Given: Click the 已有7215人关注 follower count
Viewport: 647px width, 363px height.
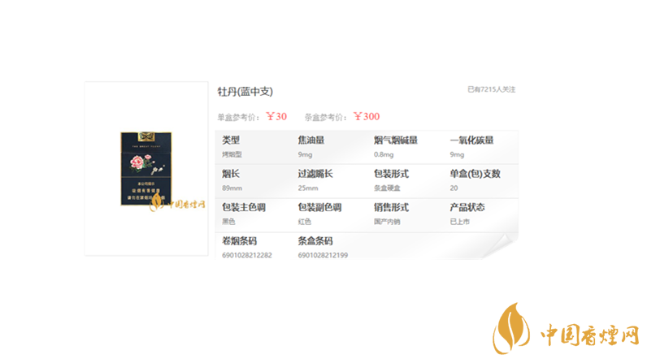Looking at the screenshot, I should [491, 89].
